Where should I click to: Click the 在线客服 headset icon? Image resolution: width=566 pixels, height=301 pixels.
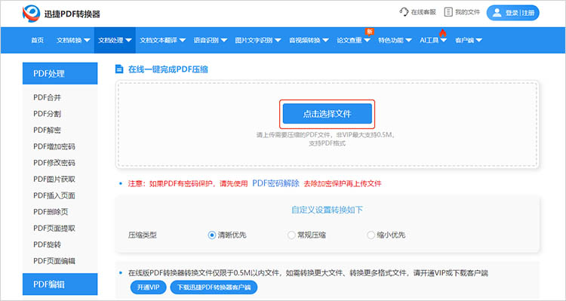pos(404,12)
